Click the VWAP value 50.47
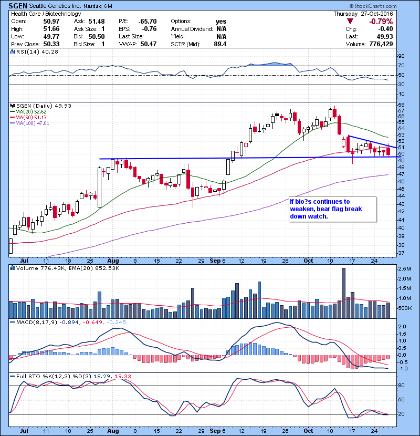The image size is (420, 436). (149, 44)
